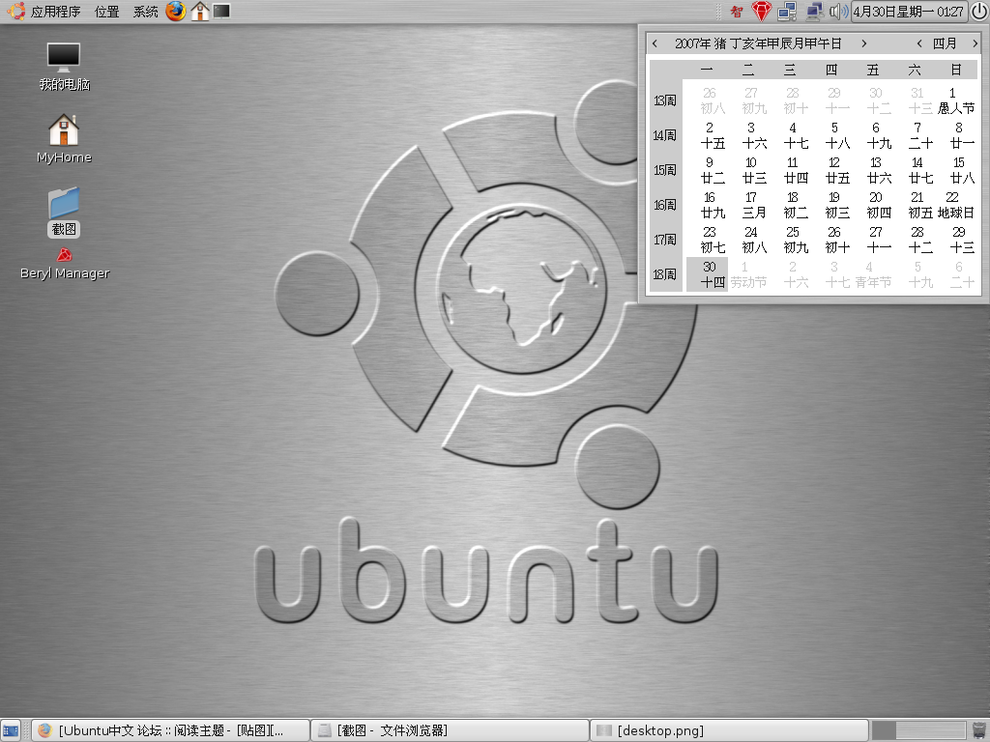The width and height of the screenshot is (990, 742).
Task: Click the 2007年 猪 丁亥年甲辰月甲午日 year label
Action: [x=758, y=43]
